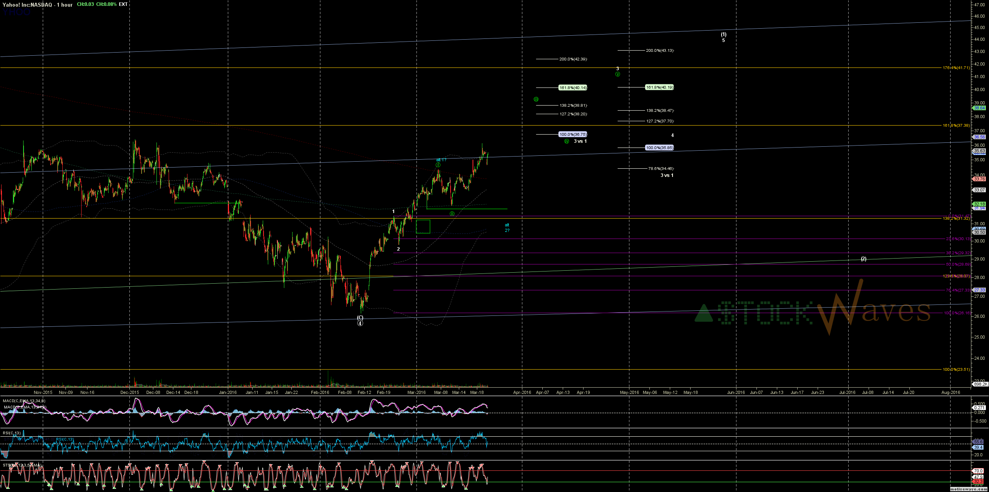Click the 33.07 price tag on axis
Screen dimensions: 989x492
coord(980,190)
